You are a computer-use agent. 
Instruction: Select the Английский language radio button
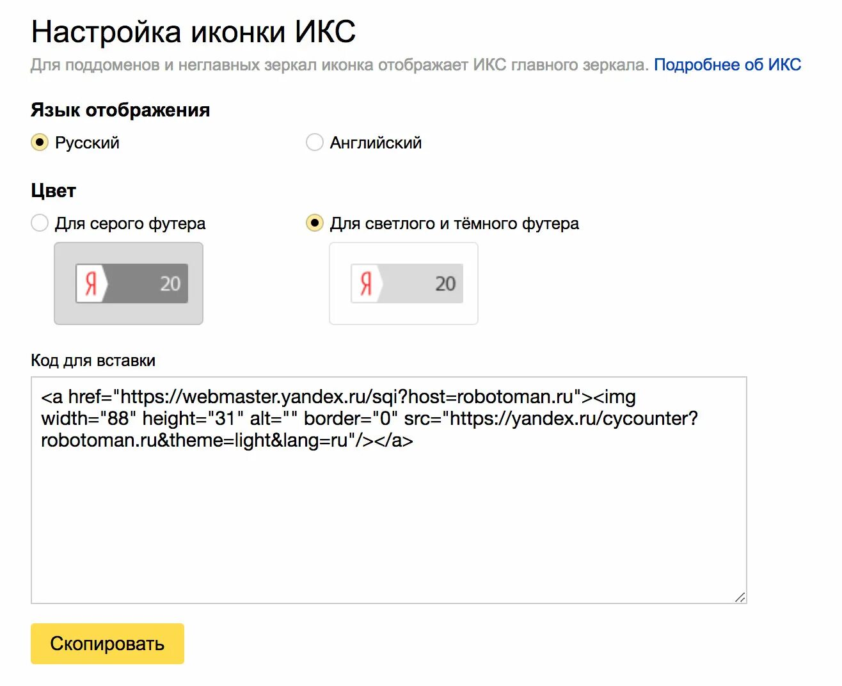315,142
